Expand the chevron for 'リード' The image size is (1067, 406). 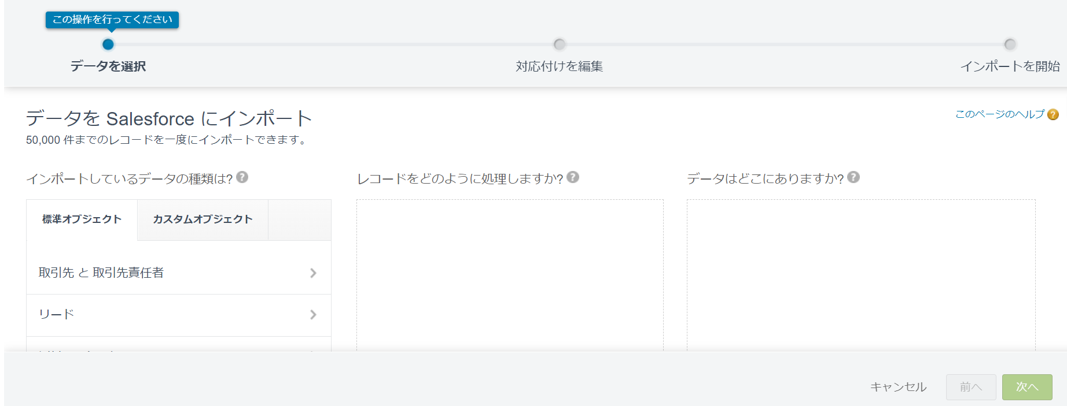(x=313, y=315)
